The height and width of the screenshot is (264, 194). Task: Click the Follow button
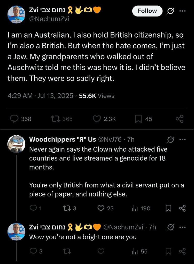coord(147,11)
